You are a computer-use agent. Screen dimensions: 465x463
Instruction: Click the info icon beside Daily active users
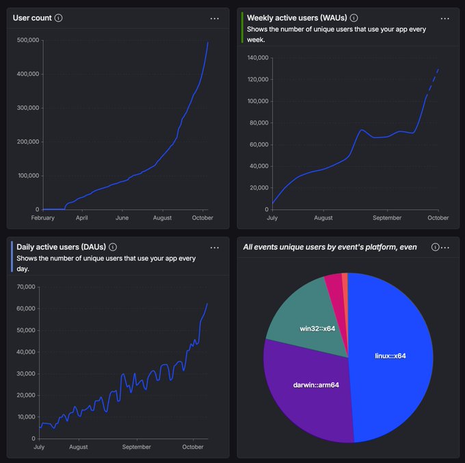[113, 247]
